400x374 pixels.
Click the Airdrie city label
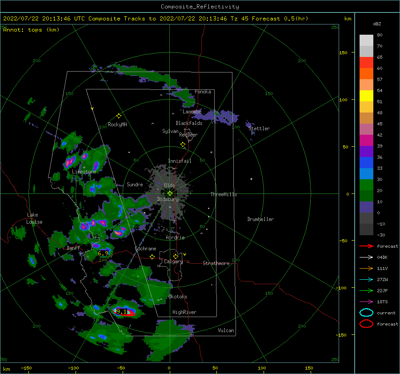pos(175,237)
